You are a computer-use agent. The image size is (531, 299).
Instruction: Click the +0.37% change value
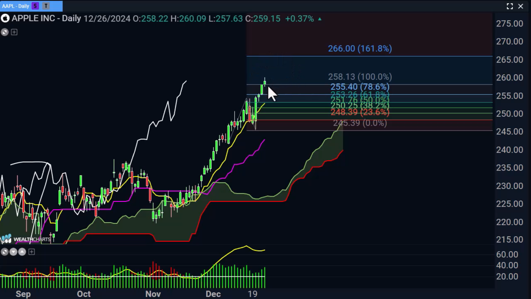pyautogui.click(x=300, y=19)
